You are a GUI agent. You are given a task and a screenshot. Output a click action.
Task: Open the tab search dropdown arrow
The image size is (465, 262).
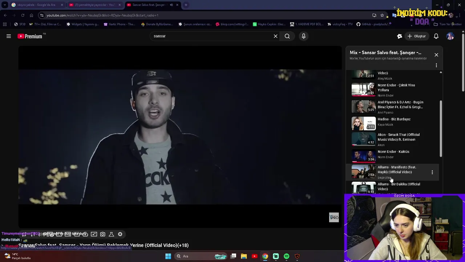pos(4,5)
